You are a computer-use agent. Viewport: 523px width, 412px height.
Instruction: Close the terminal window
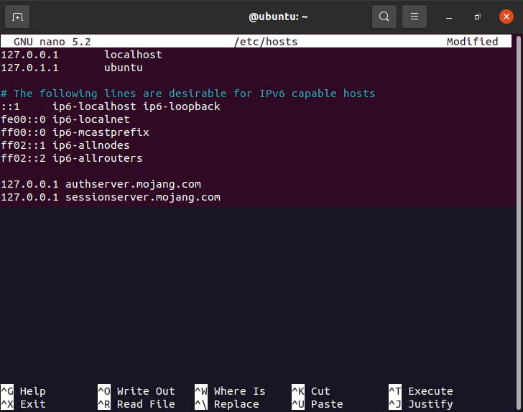point(506,16)
